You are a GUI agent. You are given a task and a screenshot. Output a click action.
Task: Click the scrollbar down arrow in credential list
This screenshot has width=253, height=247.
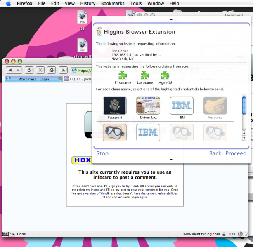244,138
